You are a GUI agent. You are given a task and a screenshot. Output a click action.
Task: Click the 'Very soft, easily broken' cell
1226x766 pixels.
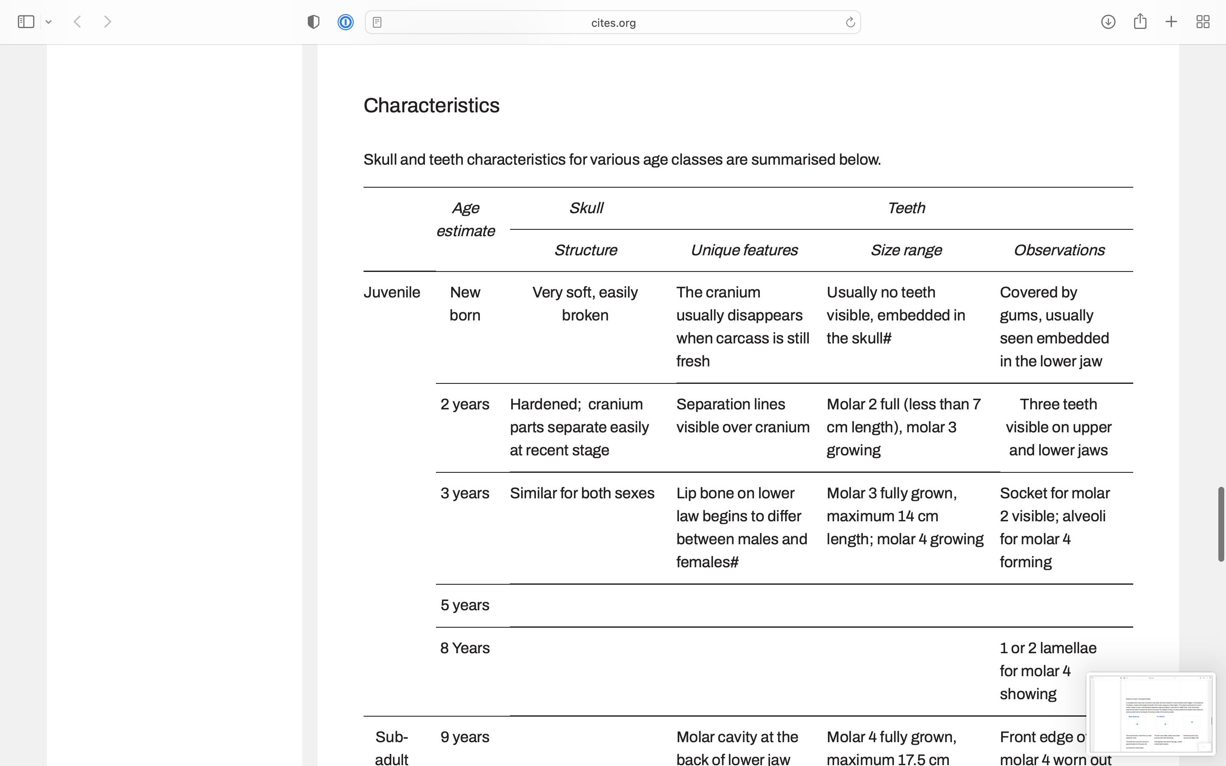pos(585,304)
